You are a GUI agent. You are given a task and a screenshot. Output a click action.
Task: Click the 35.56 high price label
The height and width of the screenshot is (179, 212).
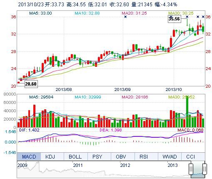point(174,19)
